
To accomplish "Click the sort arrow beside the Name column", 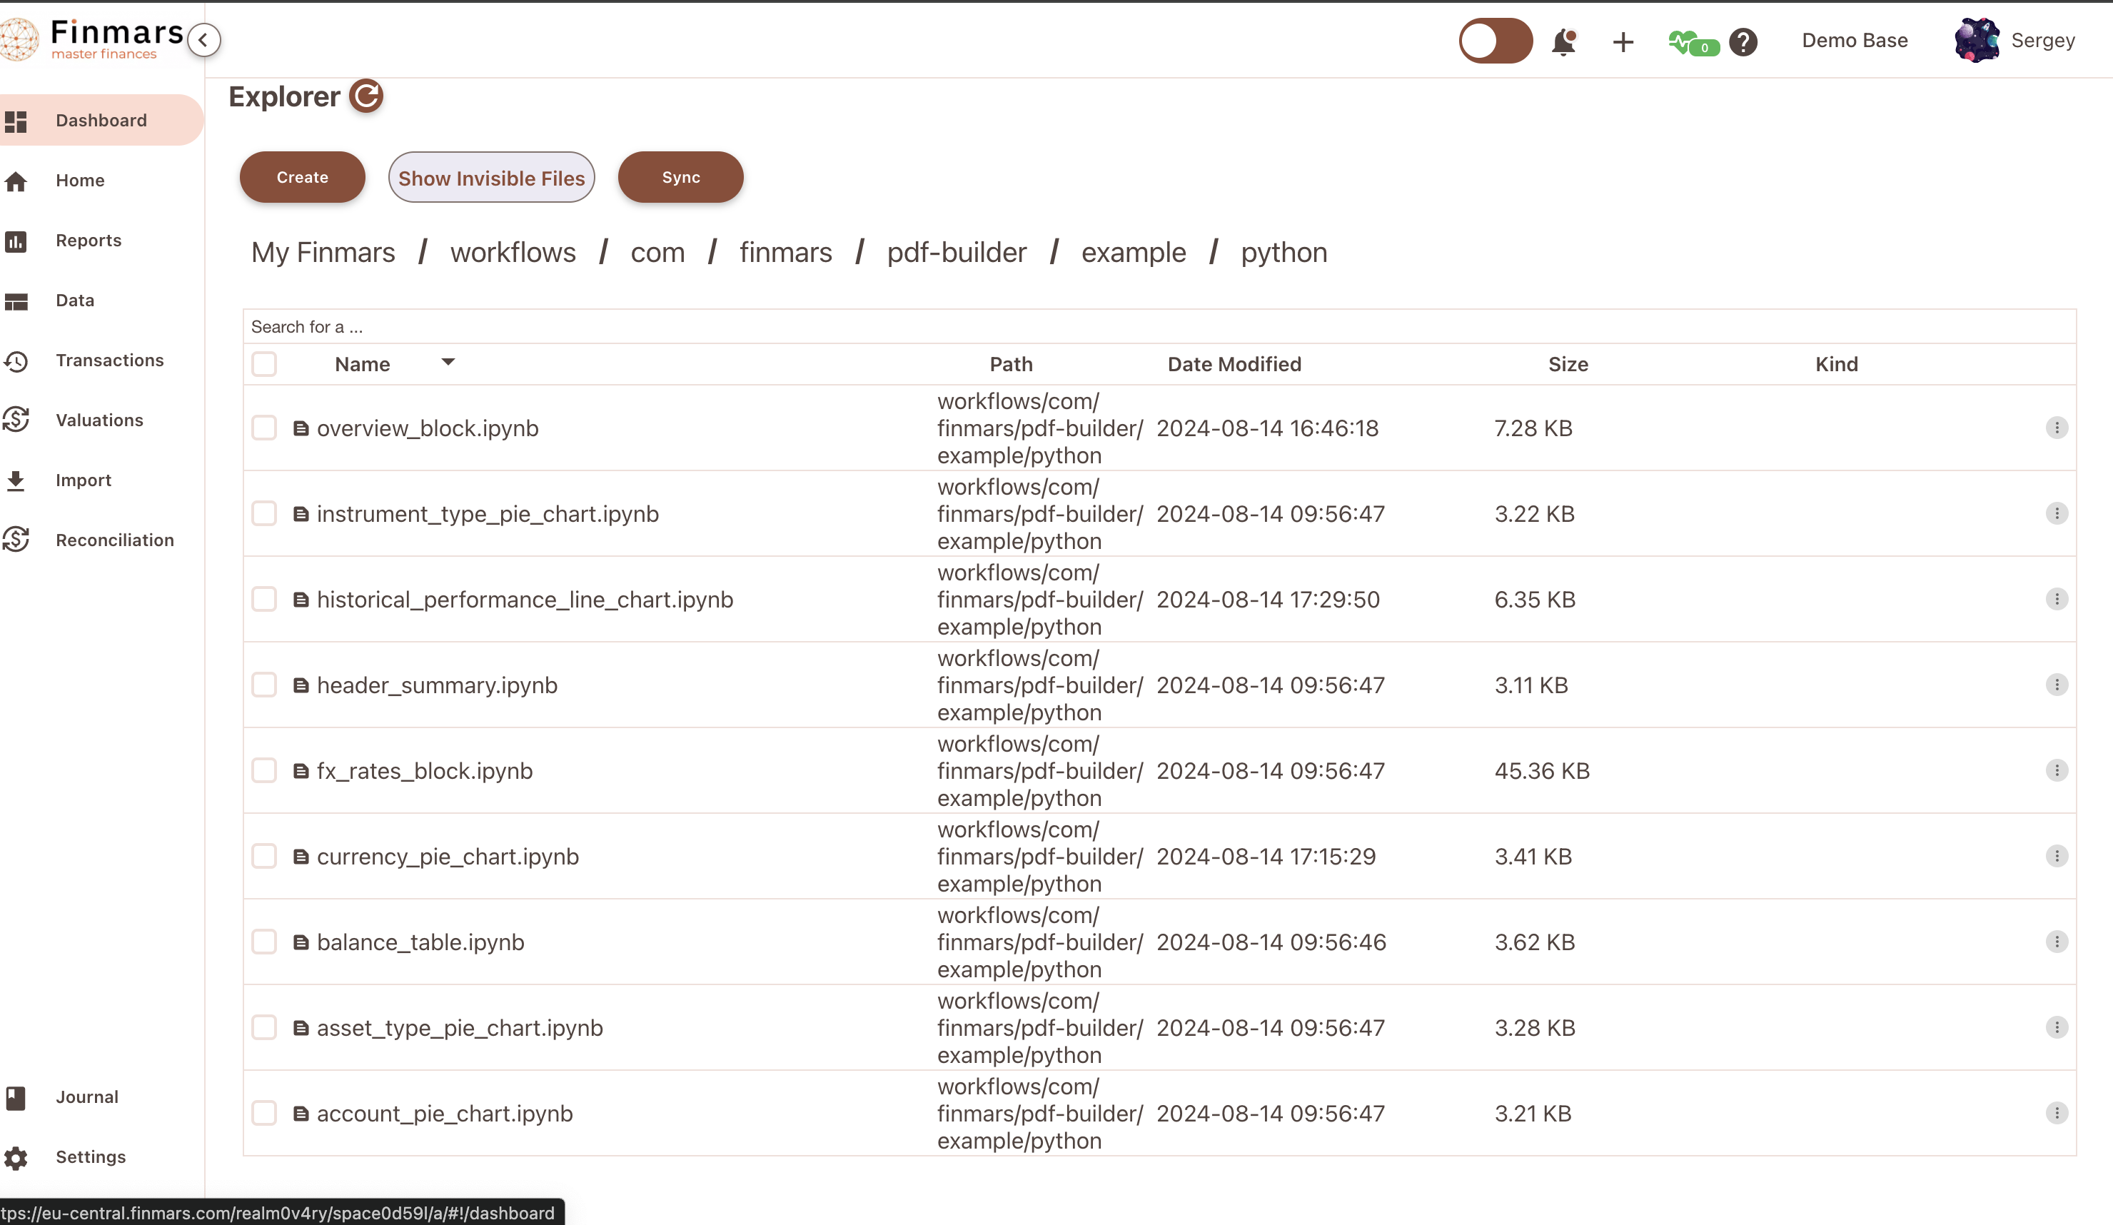I will pos(448,362).
